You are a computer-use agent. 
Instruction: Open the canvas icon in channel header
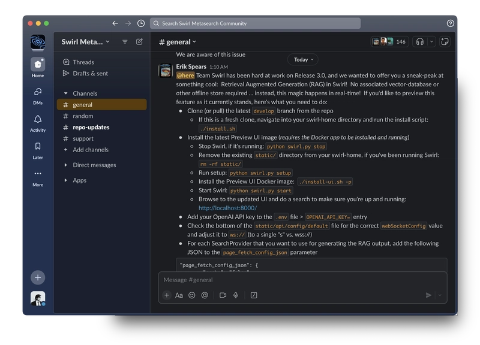tap(445, 41)
